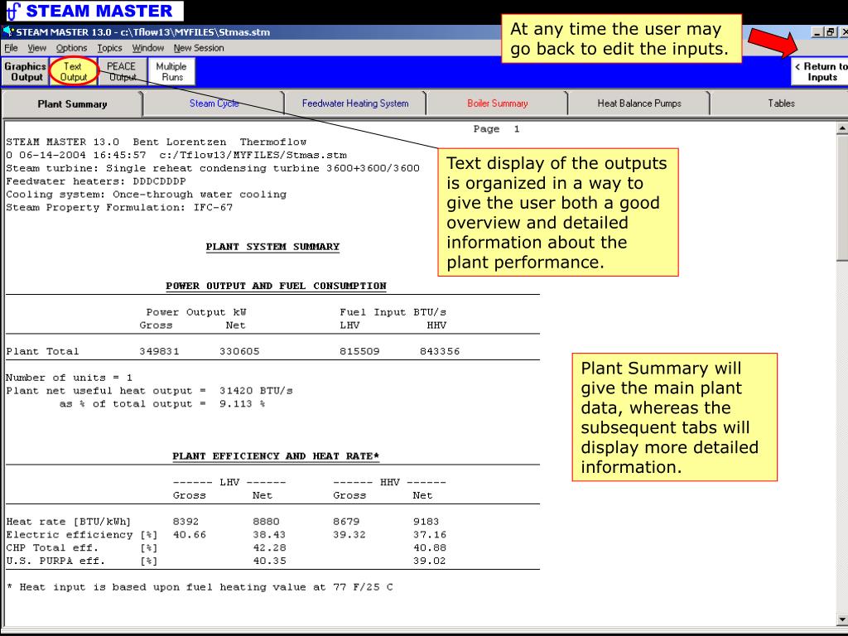Click the Number of units line
Viewport: 848px width, 636px height.
click(x=70, y=378)
